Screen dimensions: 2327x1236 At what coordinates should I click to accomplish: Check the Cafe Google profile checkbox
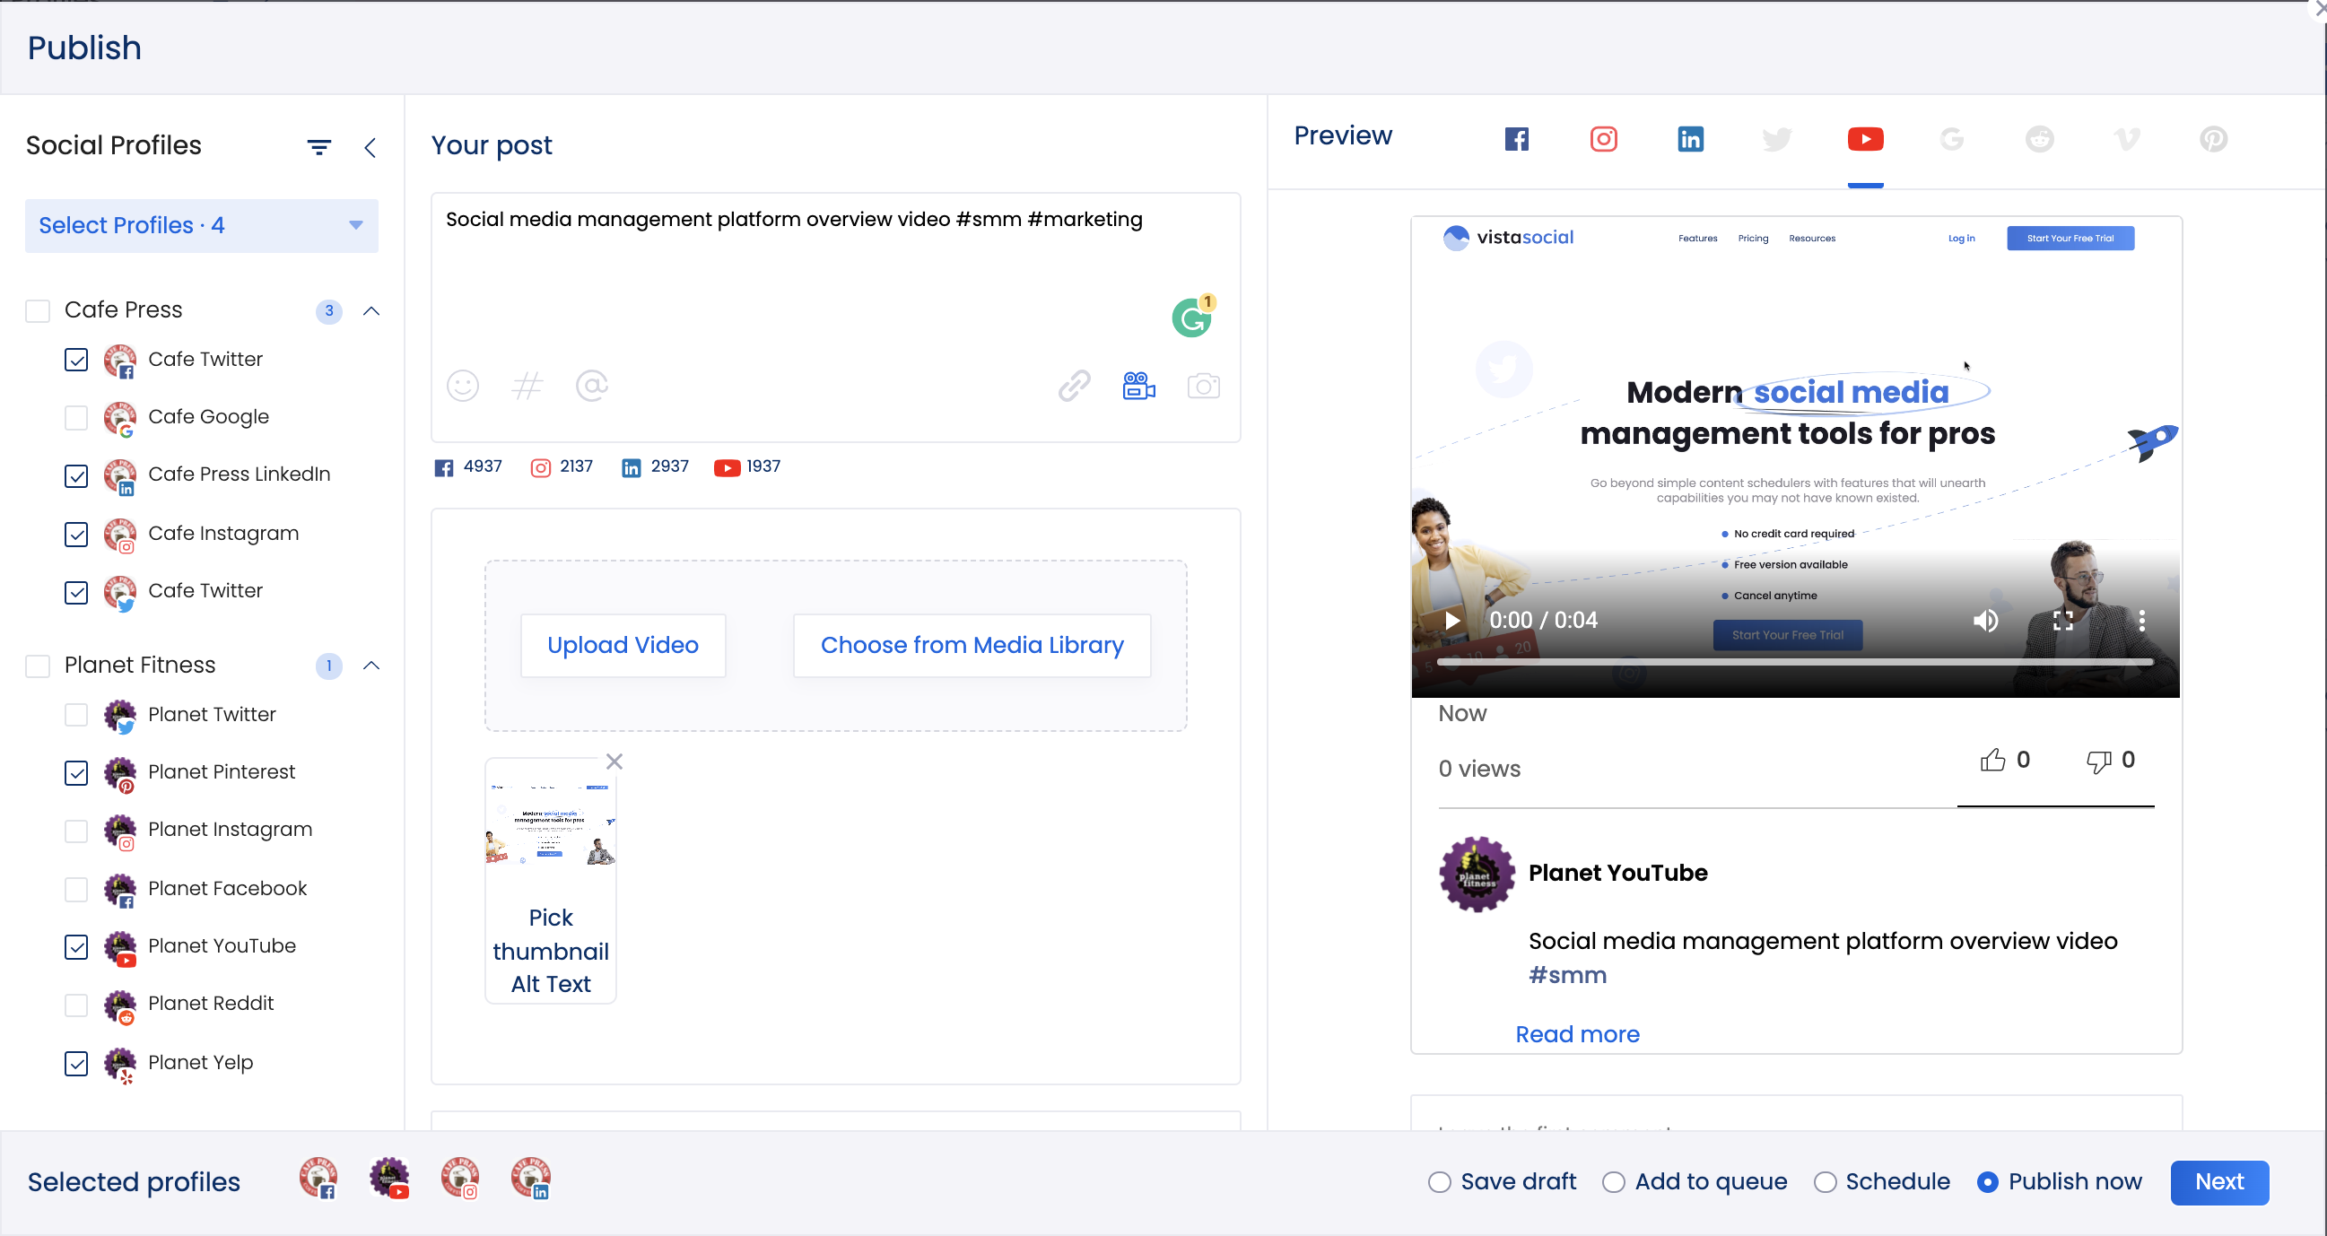click(x=77, y=417)
